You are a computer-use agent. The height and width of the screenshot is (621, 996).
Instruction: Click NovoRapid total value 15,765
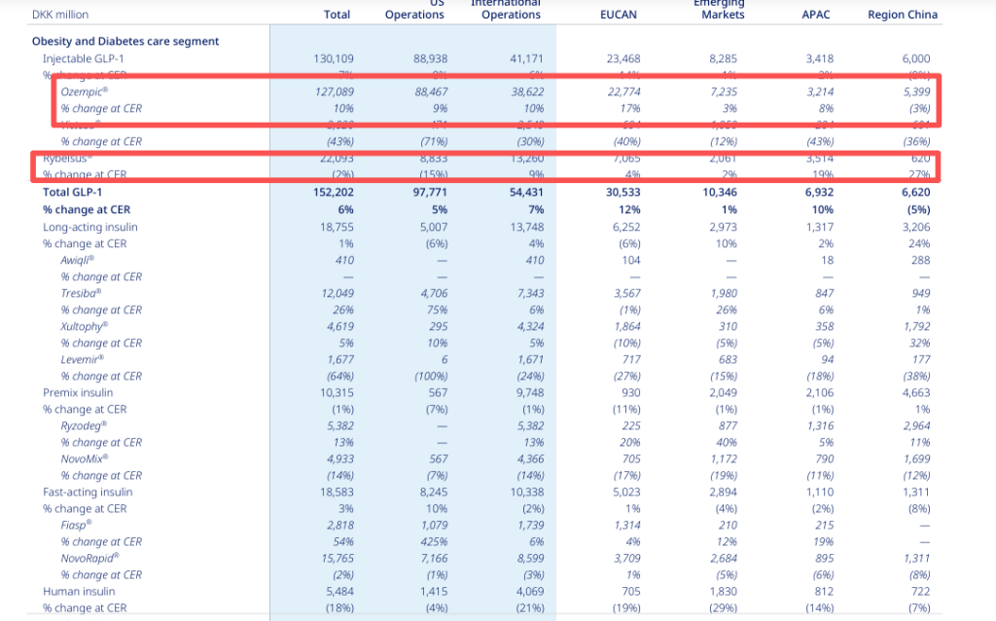338,558
